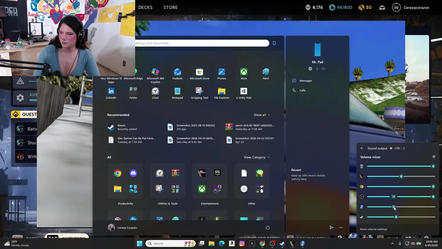Open Instagram from the taskbar
The height and width of the screenshot is (249, 442).
[242, 243]
